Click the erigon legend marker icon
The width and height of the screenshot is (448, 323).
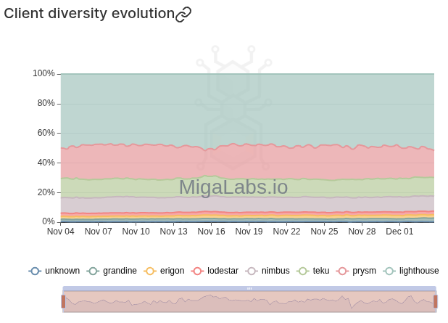pos(150,271)
